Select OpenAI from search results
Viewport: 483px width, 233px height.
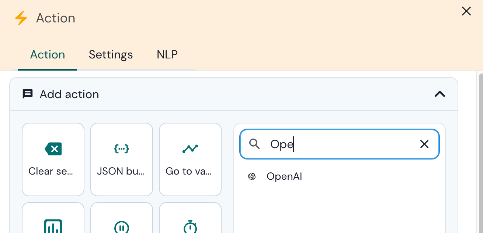point(284,177)
